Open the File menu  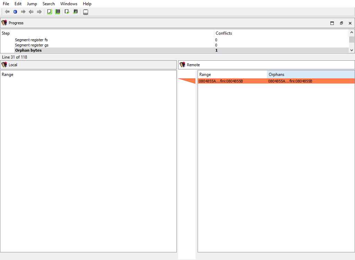6,4
